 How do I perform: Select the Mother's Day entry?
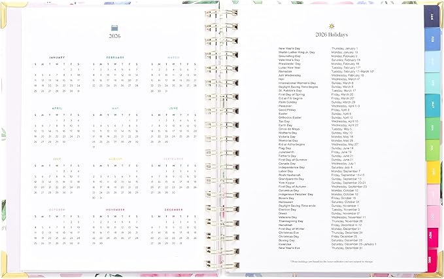coord(288,133)
